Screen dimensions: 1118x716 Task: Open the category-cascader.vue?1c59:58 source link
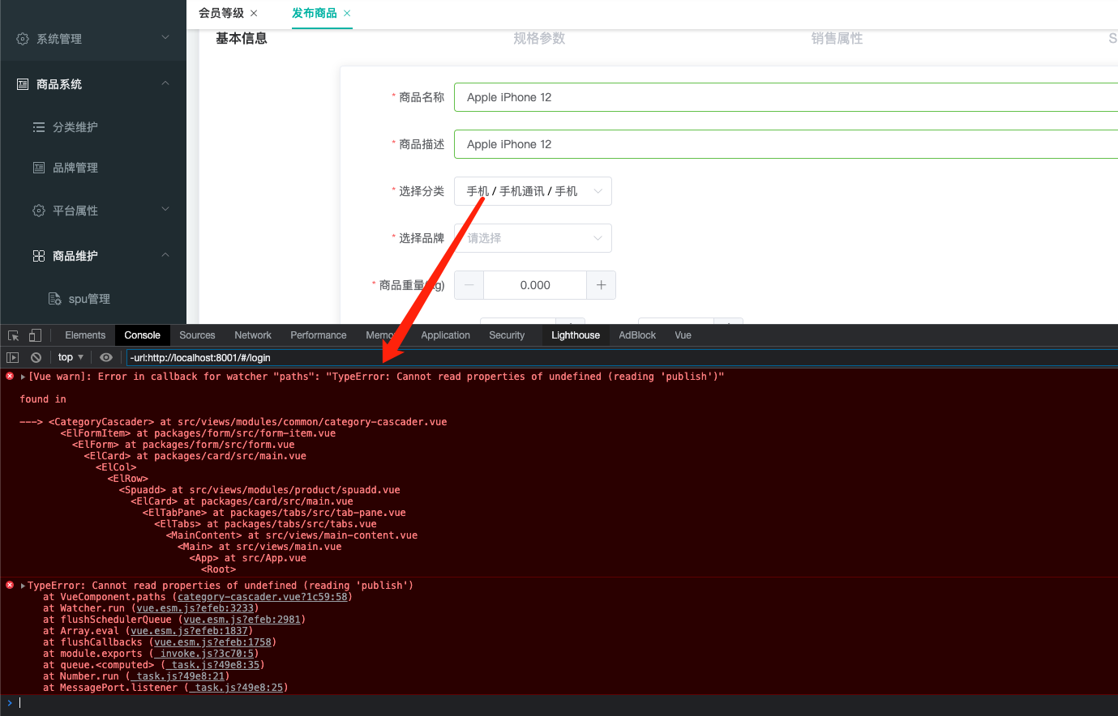[262, 597]
